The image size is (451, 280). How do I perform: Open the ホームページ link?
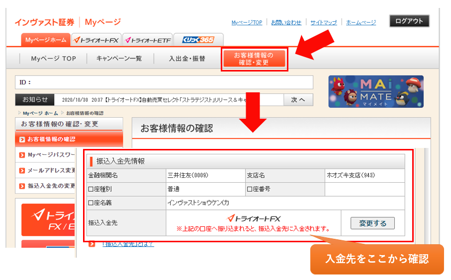point(361,22)
